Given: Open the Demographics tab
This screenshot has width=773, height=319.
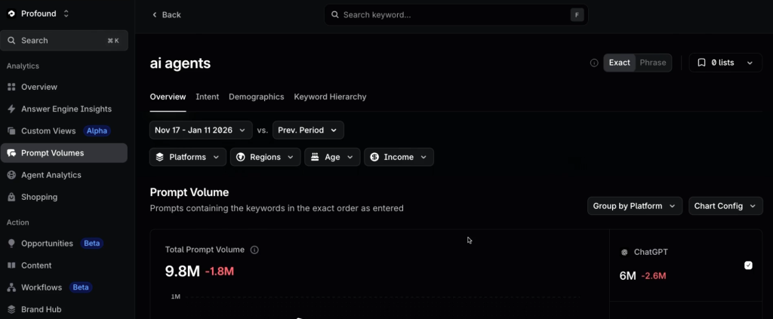Looking at the screenshot, I should [x=257, y=97].
